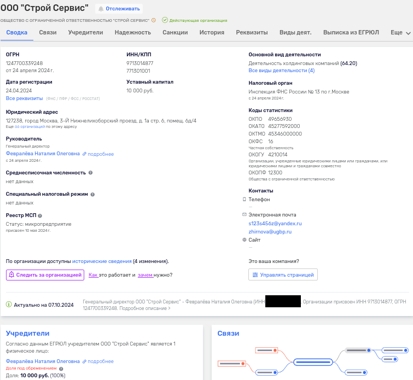This screenshot has height=380, width=413.
Task: Click the legal address 127238, город Москва text
Action: 101,121
